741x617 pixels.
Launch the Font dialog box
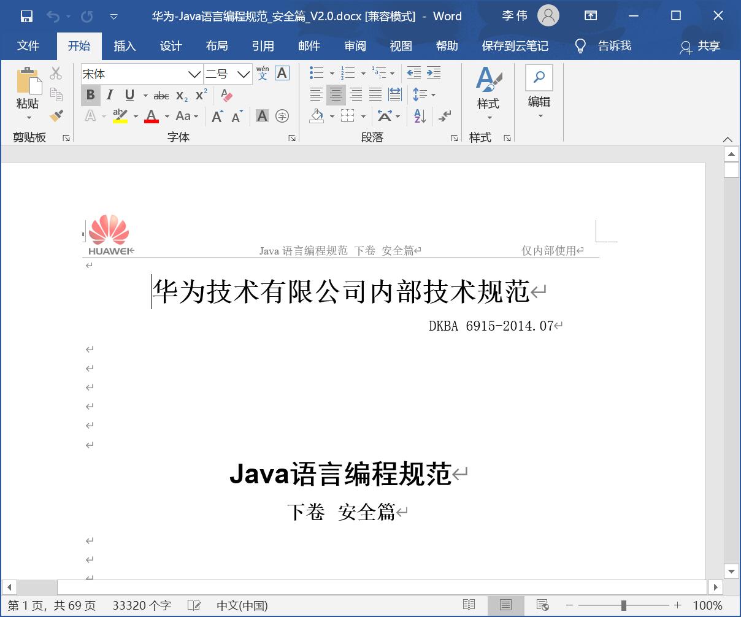coord(292,139)
